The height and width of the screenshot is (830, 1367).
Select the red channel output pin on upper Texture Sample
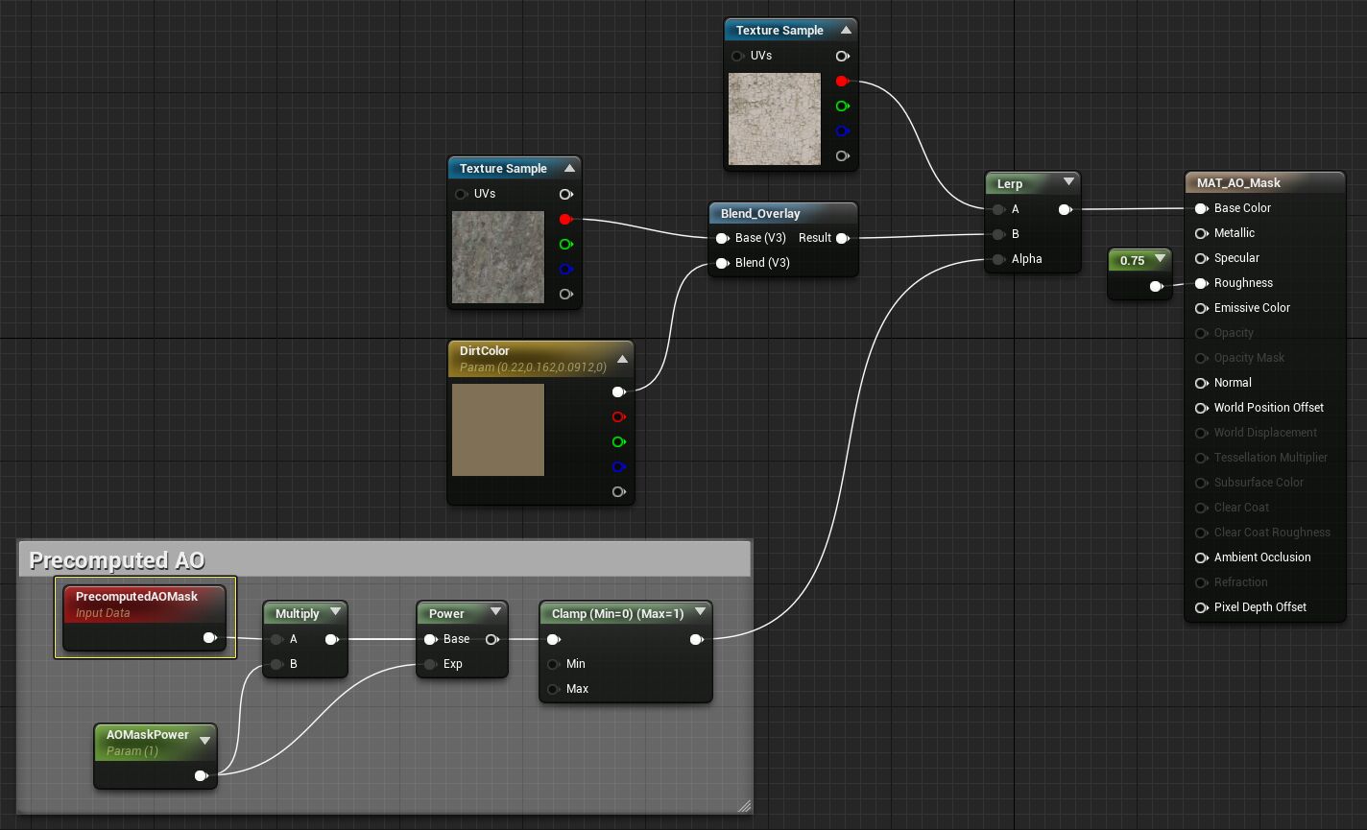coord(842,81)
